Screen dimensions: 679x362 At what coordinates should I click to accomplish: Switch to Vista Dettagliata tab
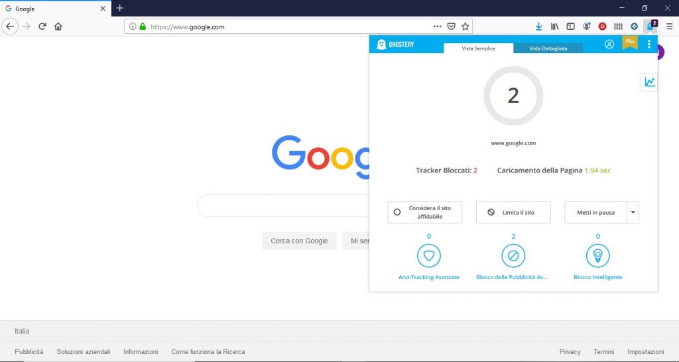click(x=548, y=48)
